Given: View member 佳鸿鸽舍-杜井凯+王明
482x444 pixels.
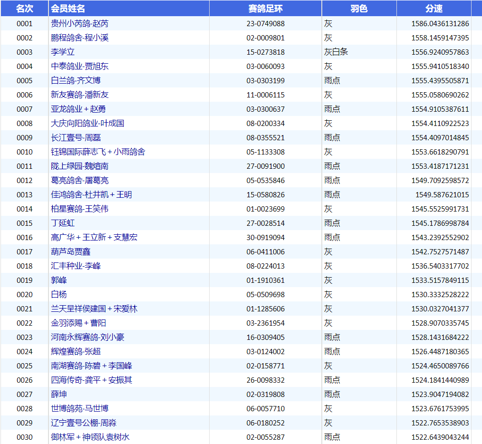Looking at the screenshot, I should (91, 194).
